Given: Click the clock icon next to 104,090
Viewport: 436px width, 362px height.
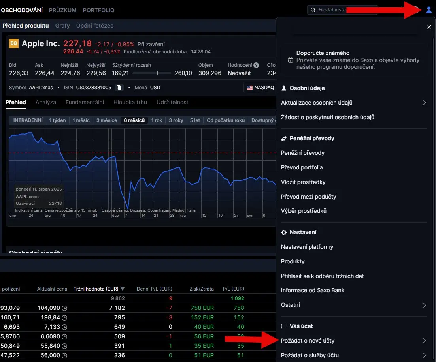Looking at the screenshot, I should coord(64,308).
